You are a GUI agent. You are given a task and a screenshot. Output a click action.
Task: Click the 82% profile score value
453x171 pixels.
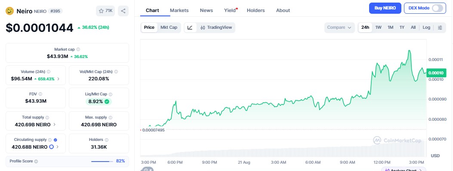120,161
